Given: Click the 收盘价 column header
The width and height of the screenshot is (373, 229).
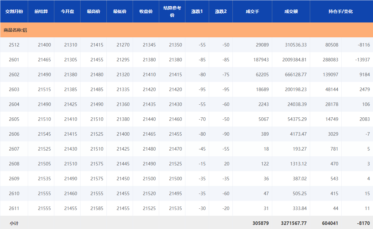Looking at the screenshot, I should (x=146, y=11).
